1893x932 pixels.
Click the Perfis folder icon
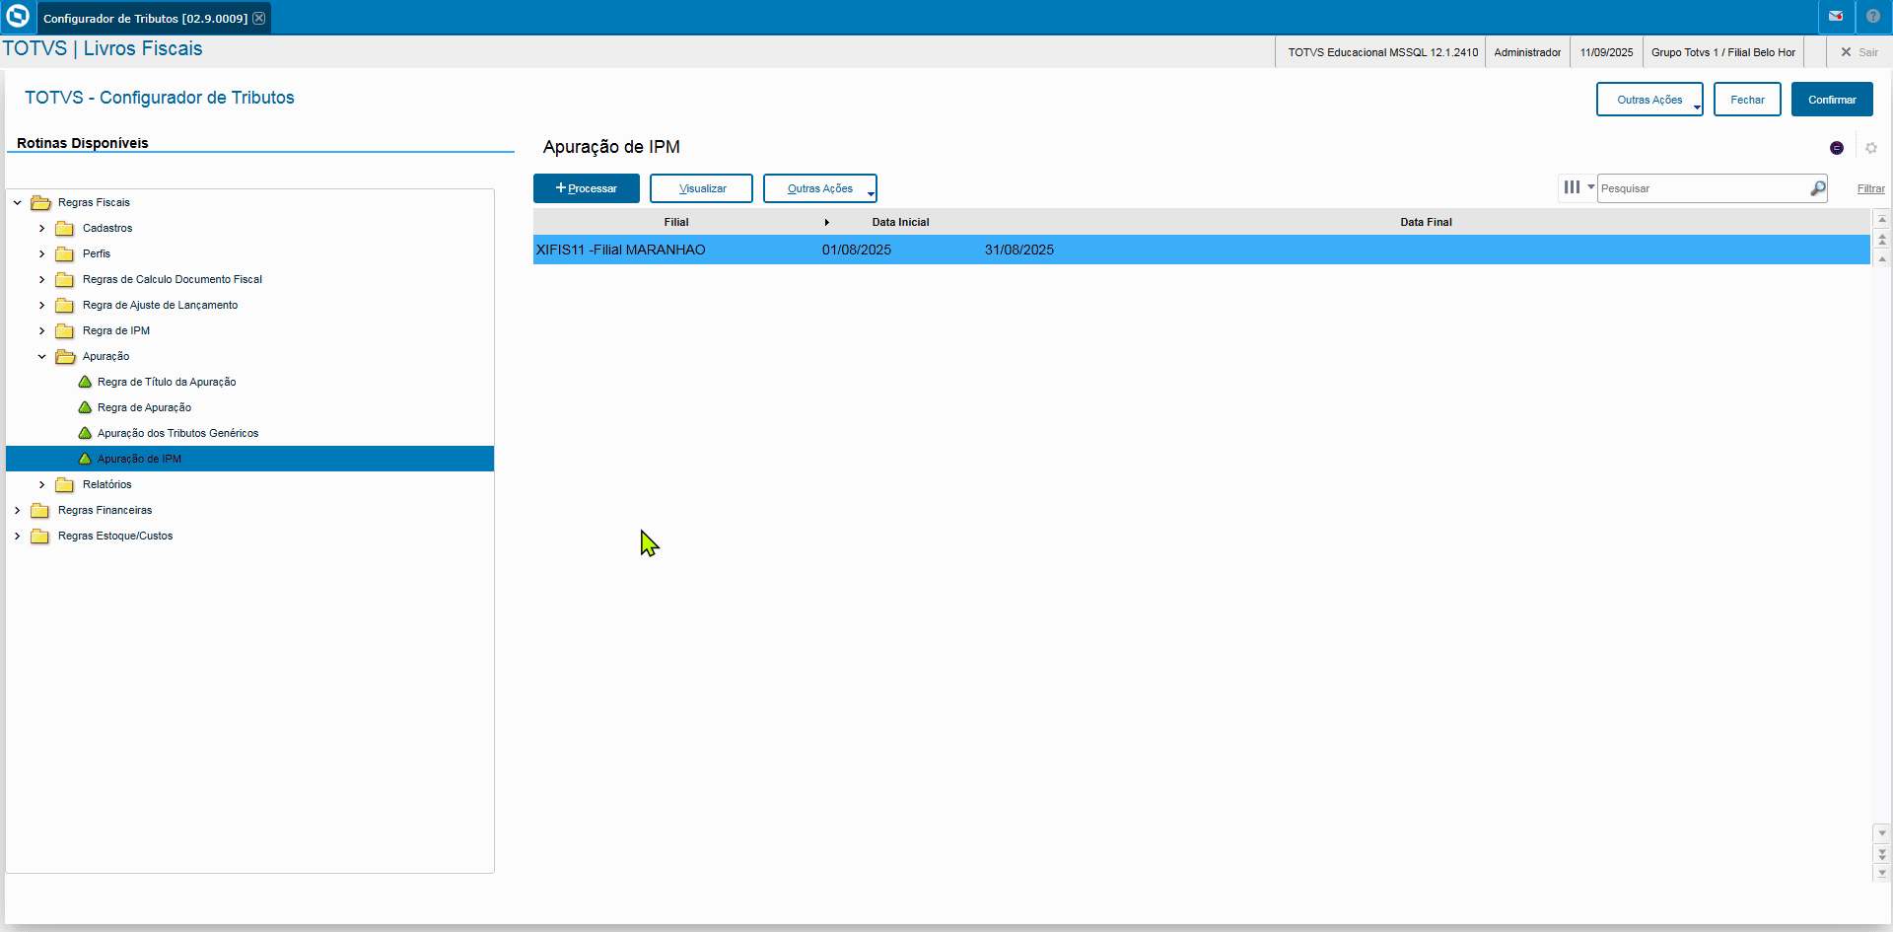pos(65,253)
